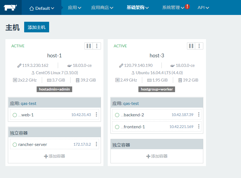241x178 pixels.
Task: Click host-3 disk 39.2 GiB
Action: [191, 80]
